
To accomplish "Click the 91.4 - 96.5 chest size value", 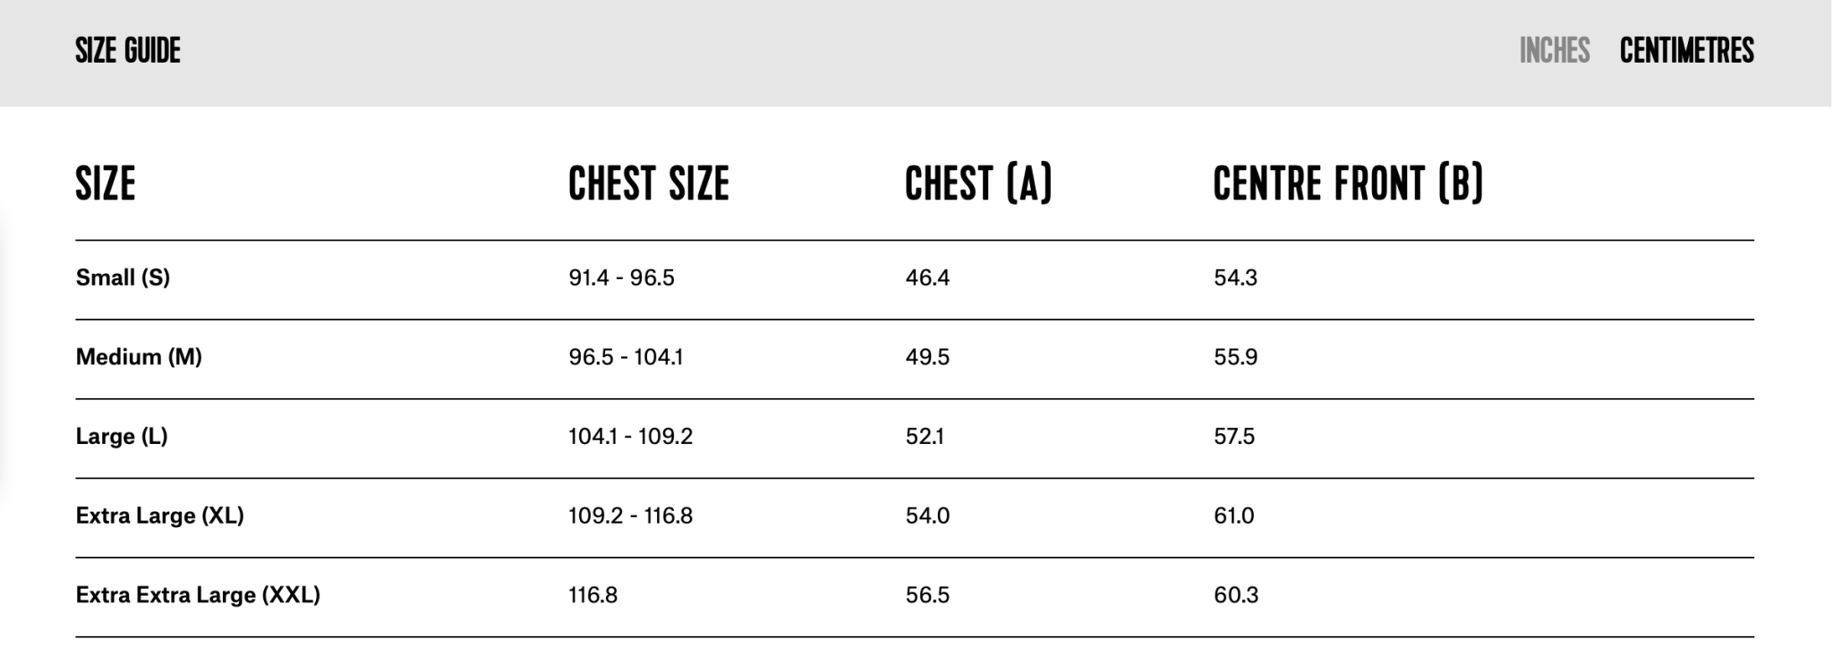I will click(621, 277).
